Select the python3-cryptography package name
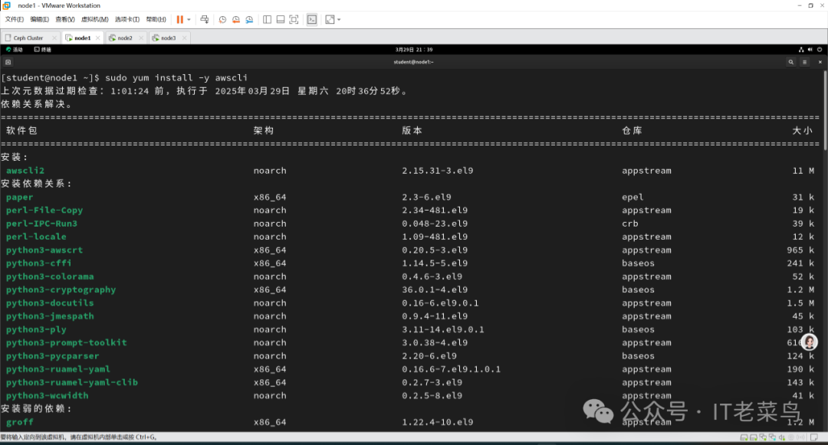Screen dimensions: 828x445 pyautogui.click(x=61, y=290)
